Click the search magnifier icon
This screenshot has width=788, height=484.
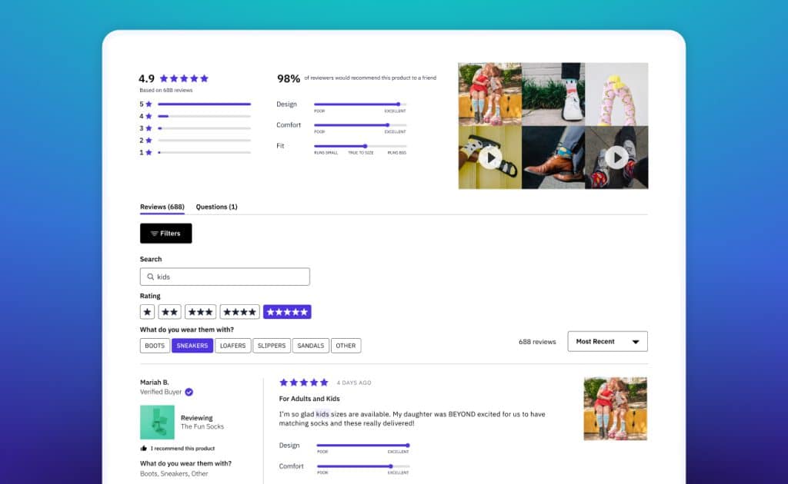pyautogui.click(x=150, y=277)
